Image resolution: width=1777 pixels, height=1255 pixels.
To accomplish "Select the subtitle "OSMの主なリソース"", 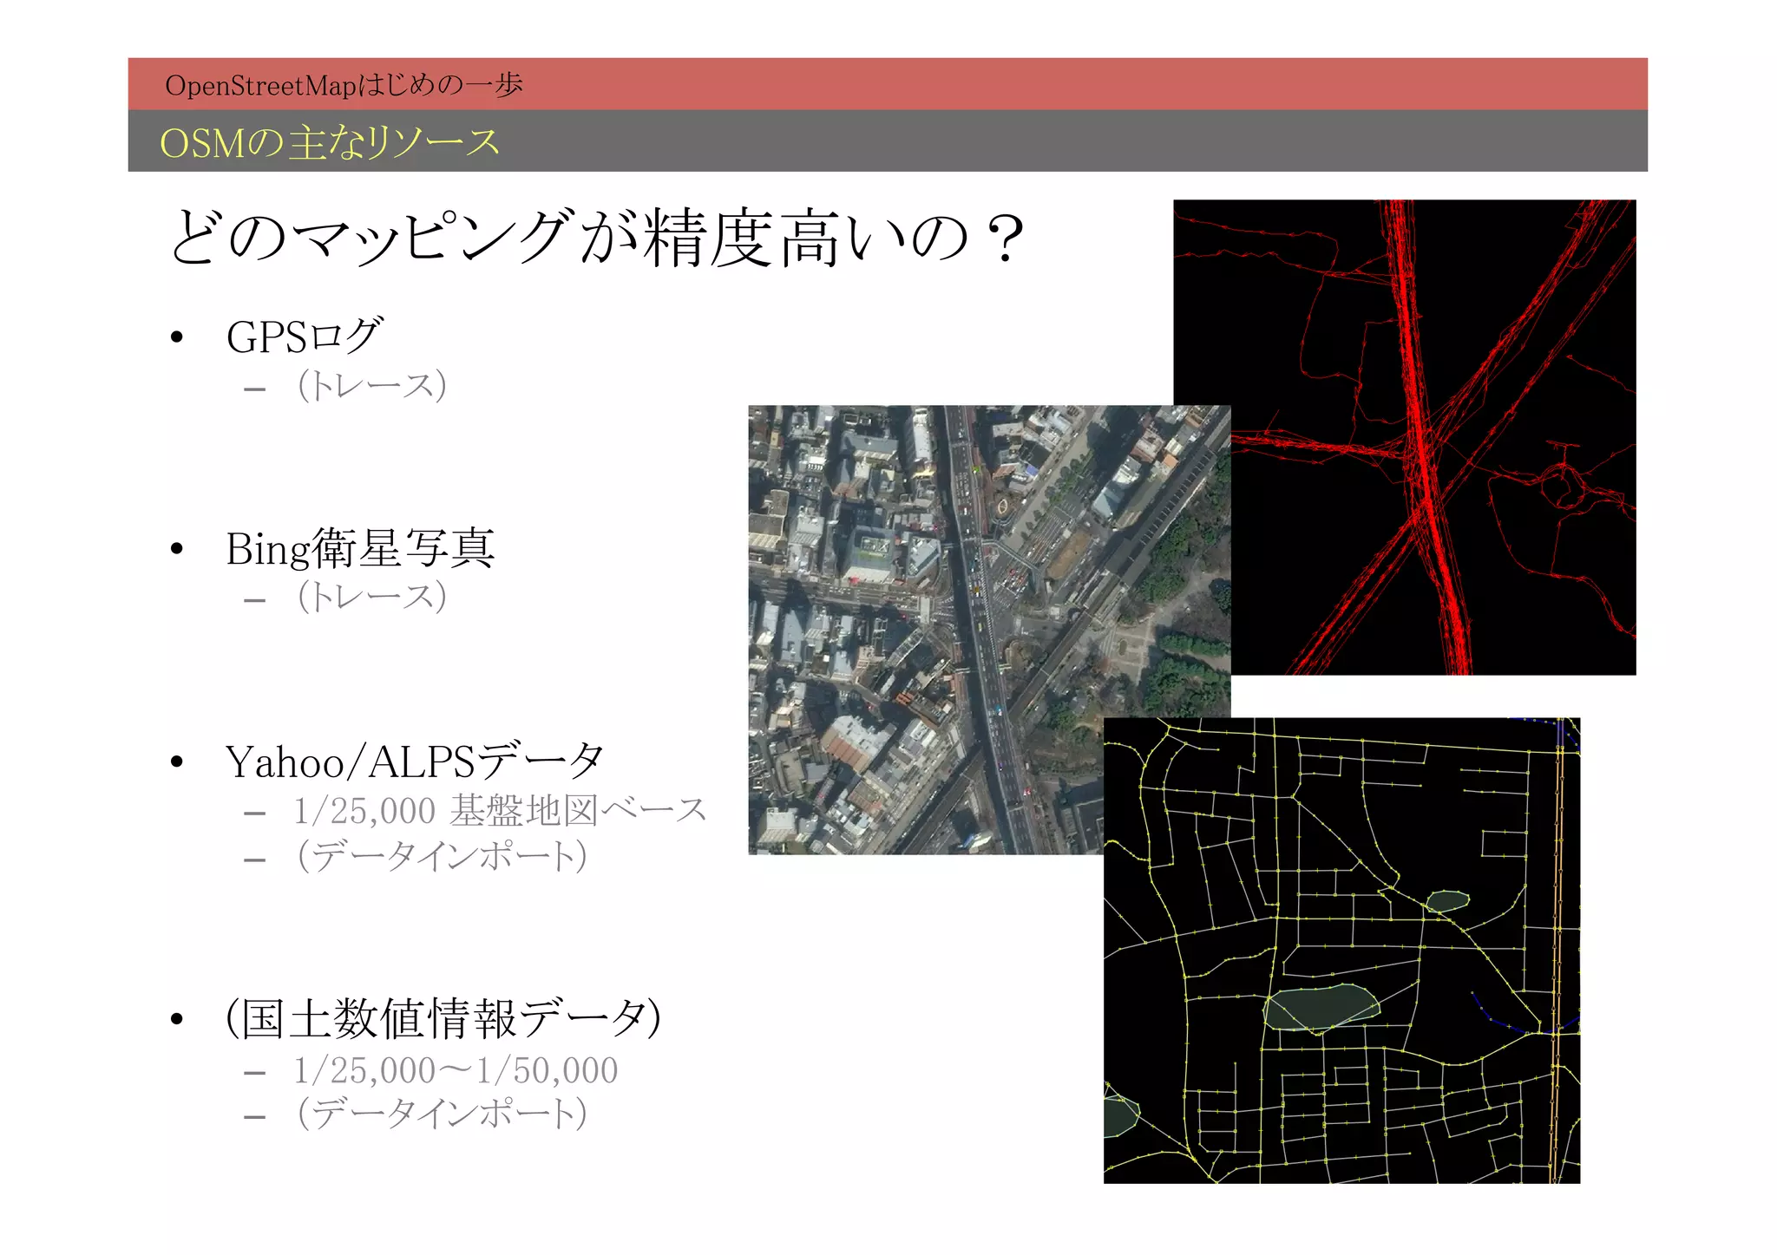I will 330,142.
